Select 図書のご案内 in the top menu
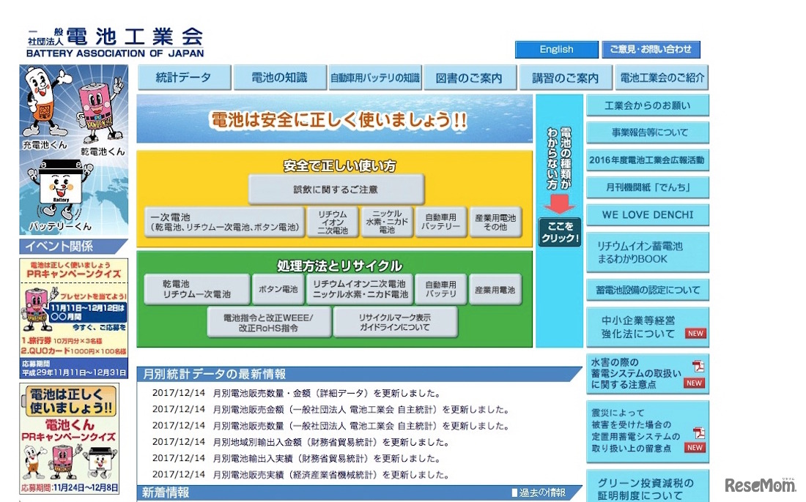Viewport: 806px width, 502px height. tap(469, 78)
